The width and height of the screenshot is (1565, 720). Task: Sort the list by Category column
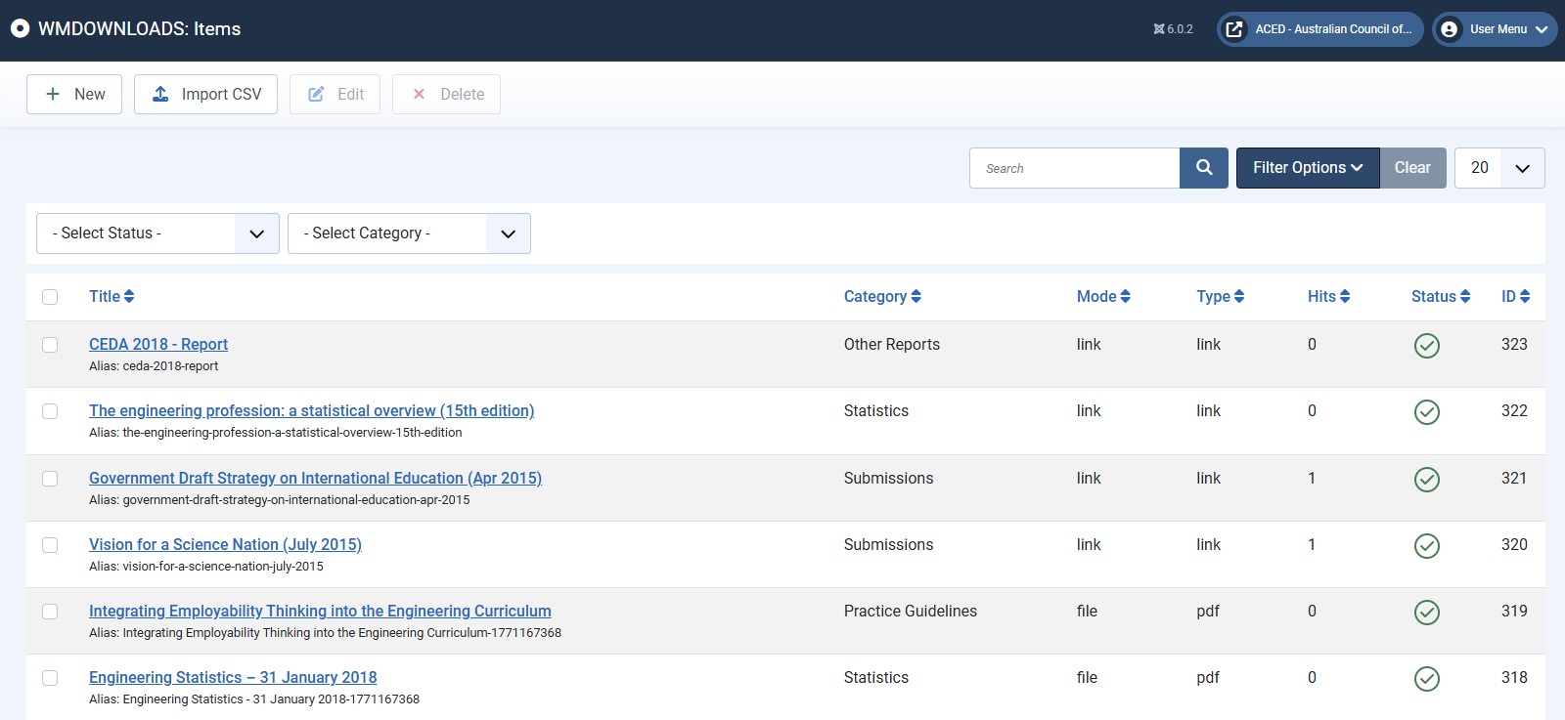coord(882,296)
